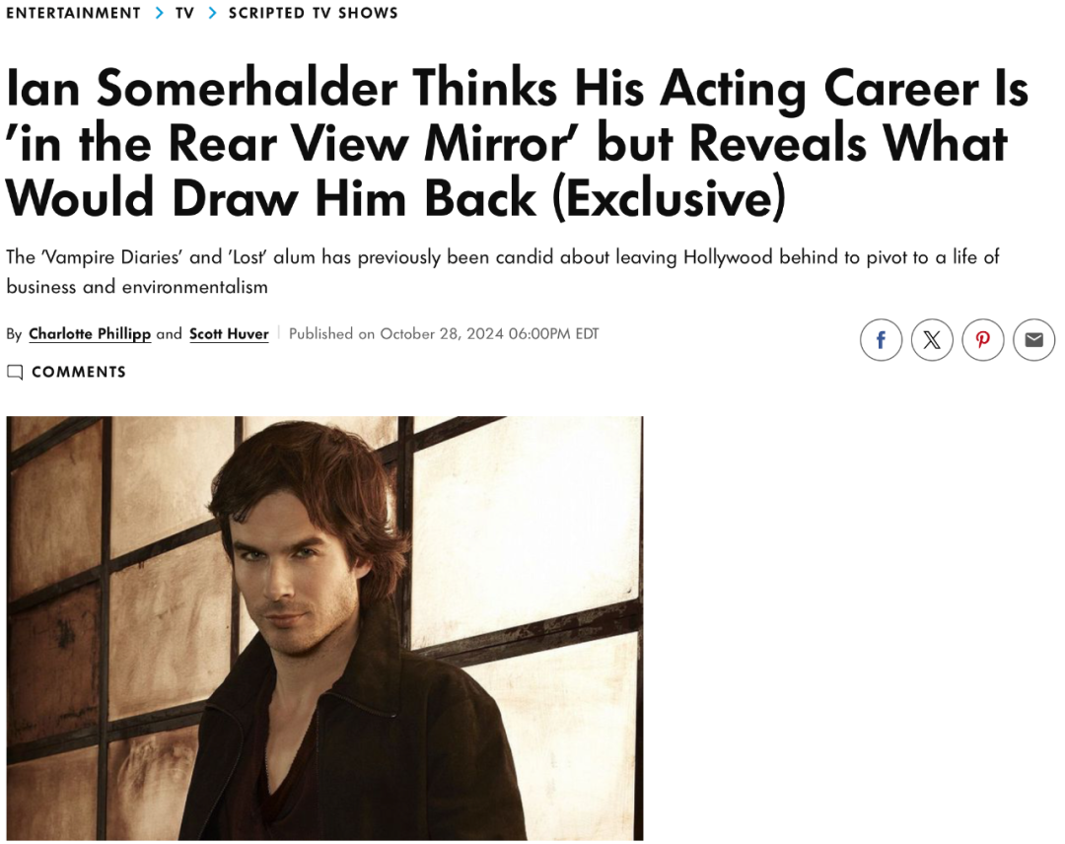Screen dimensions: 1065x844
Task: Click the Ian Somerhalder article photo
Action: coord(324,628)
